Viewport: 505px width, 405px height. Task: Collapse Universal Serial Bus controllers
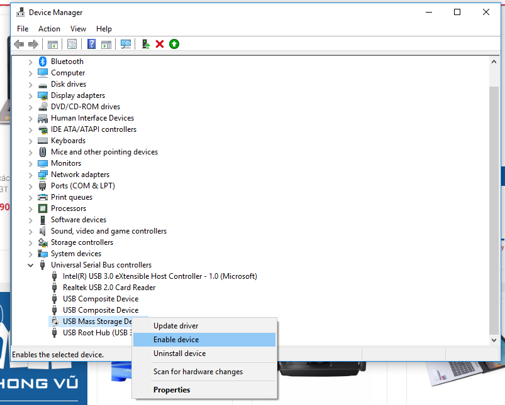pyautogui.click(x=30, y=265)
